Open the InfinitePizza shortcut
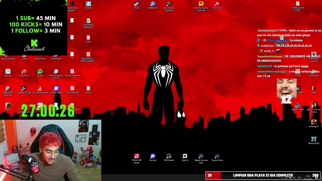This screenshot has height=181, width=322. [x=314, y=73]
